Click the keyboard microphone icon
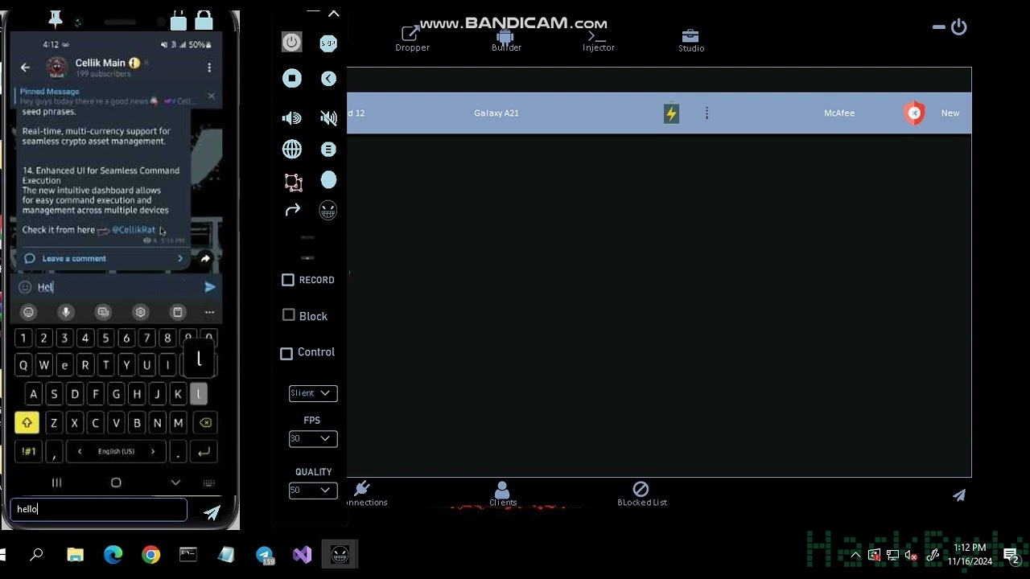Image resolution: width=1030 pixels, height=579 pixels. pyautogui.click(x=66, y=312)
